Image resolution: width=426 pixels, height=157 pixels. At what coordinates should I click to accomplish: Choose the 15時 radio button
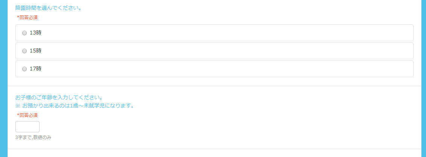click(x=24, y=51)
